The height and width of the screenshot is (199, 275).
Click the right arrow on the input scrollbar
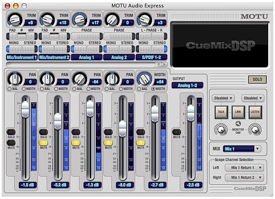point(165,64)
